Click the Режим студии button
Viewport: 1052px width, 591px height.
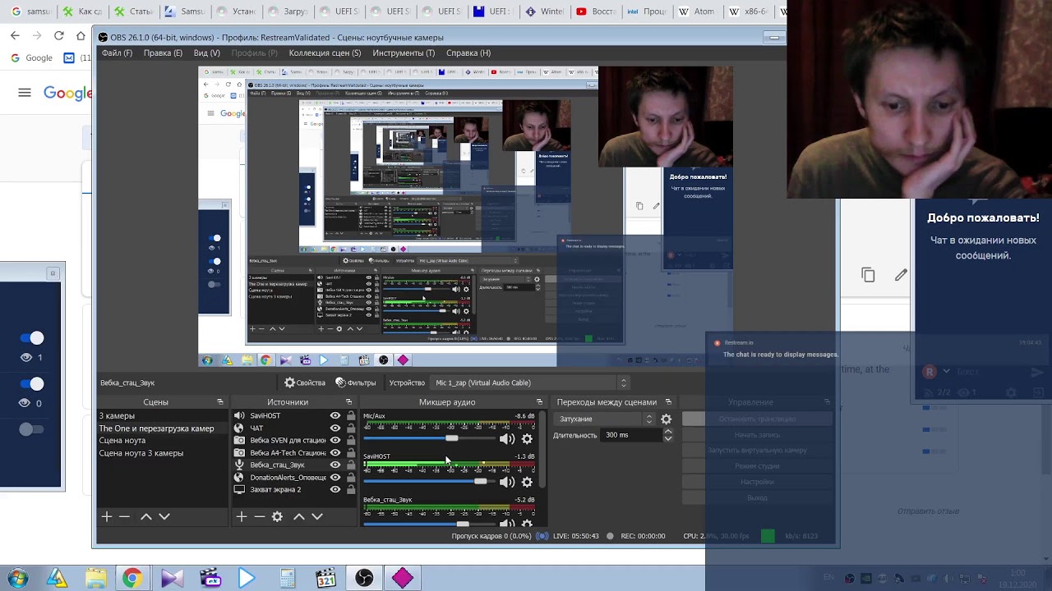tap(757, 466)
